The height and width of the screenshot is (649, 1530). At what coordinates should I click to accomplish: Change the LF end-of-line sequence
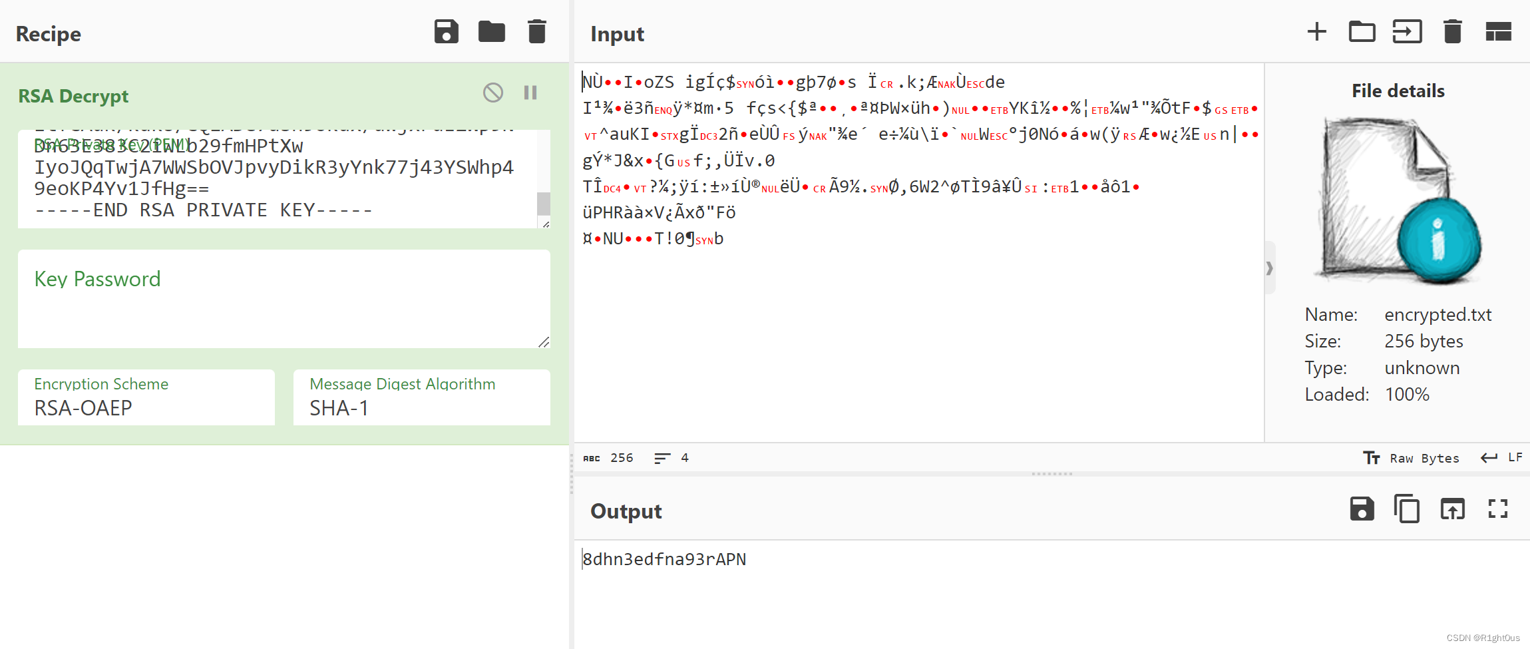pos(1501,458)
